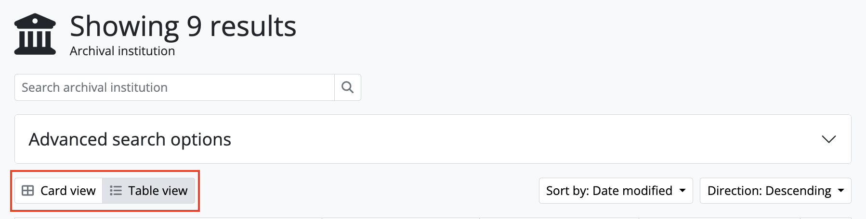
Task: Click the 'Descending' direction value text
Action: 798,191
